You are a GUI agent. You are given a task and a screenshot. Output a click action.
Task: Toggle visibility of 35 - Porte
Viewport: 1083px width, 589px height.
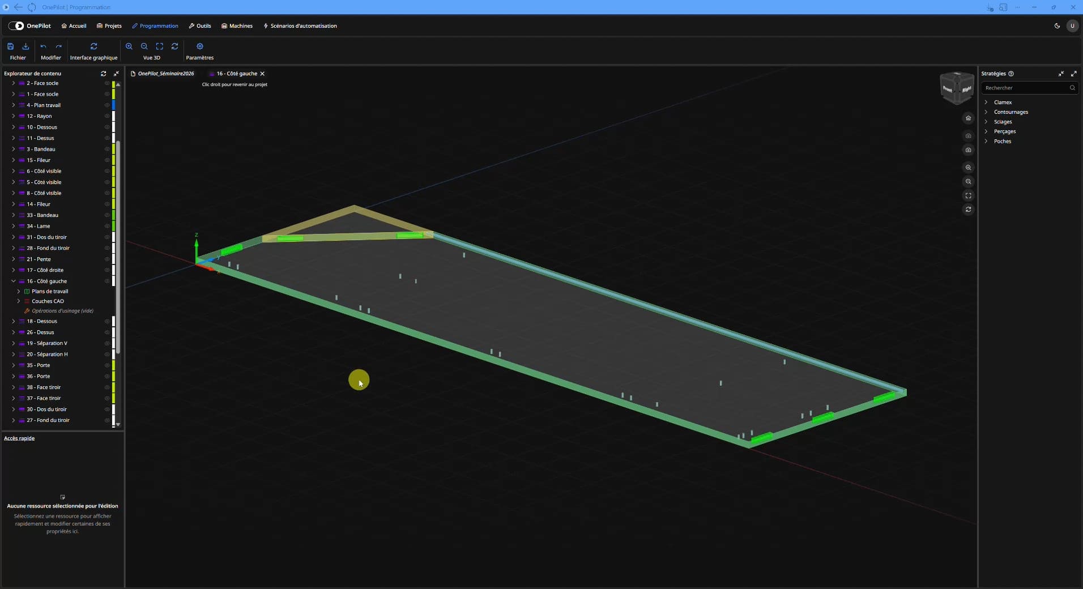(x=107, y=365)
